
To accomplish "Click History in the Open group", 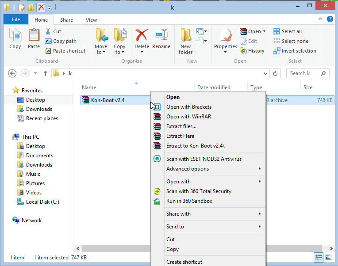I will point(252,51).
